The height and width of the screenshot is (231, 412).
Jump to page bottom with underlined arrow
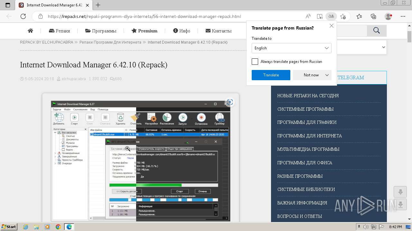coord(400,204)
